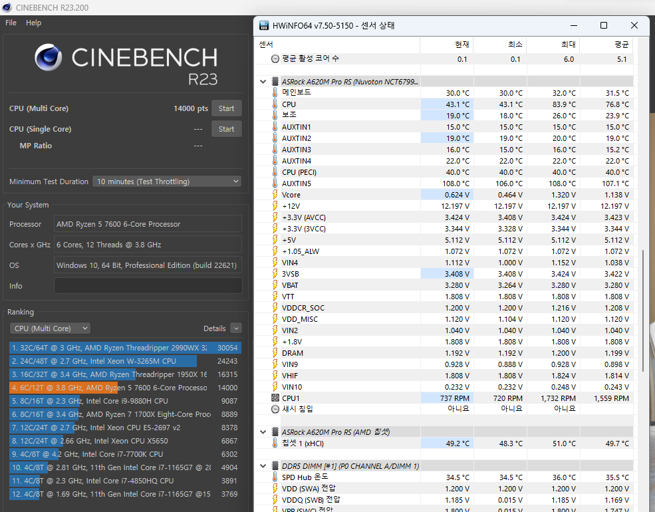The height and width of the screenshot is (512, 655).
Task: Click the 3VSB current value 3.408 V
Action: (457, 273)
